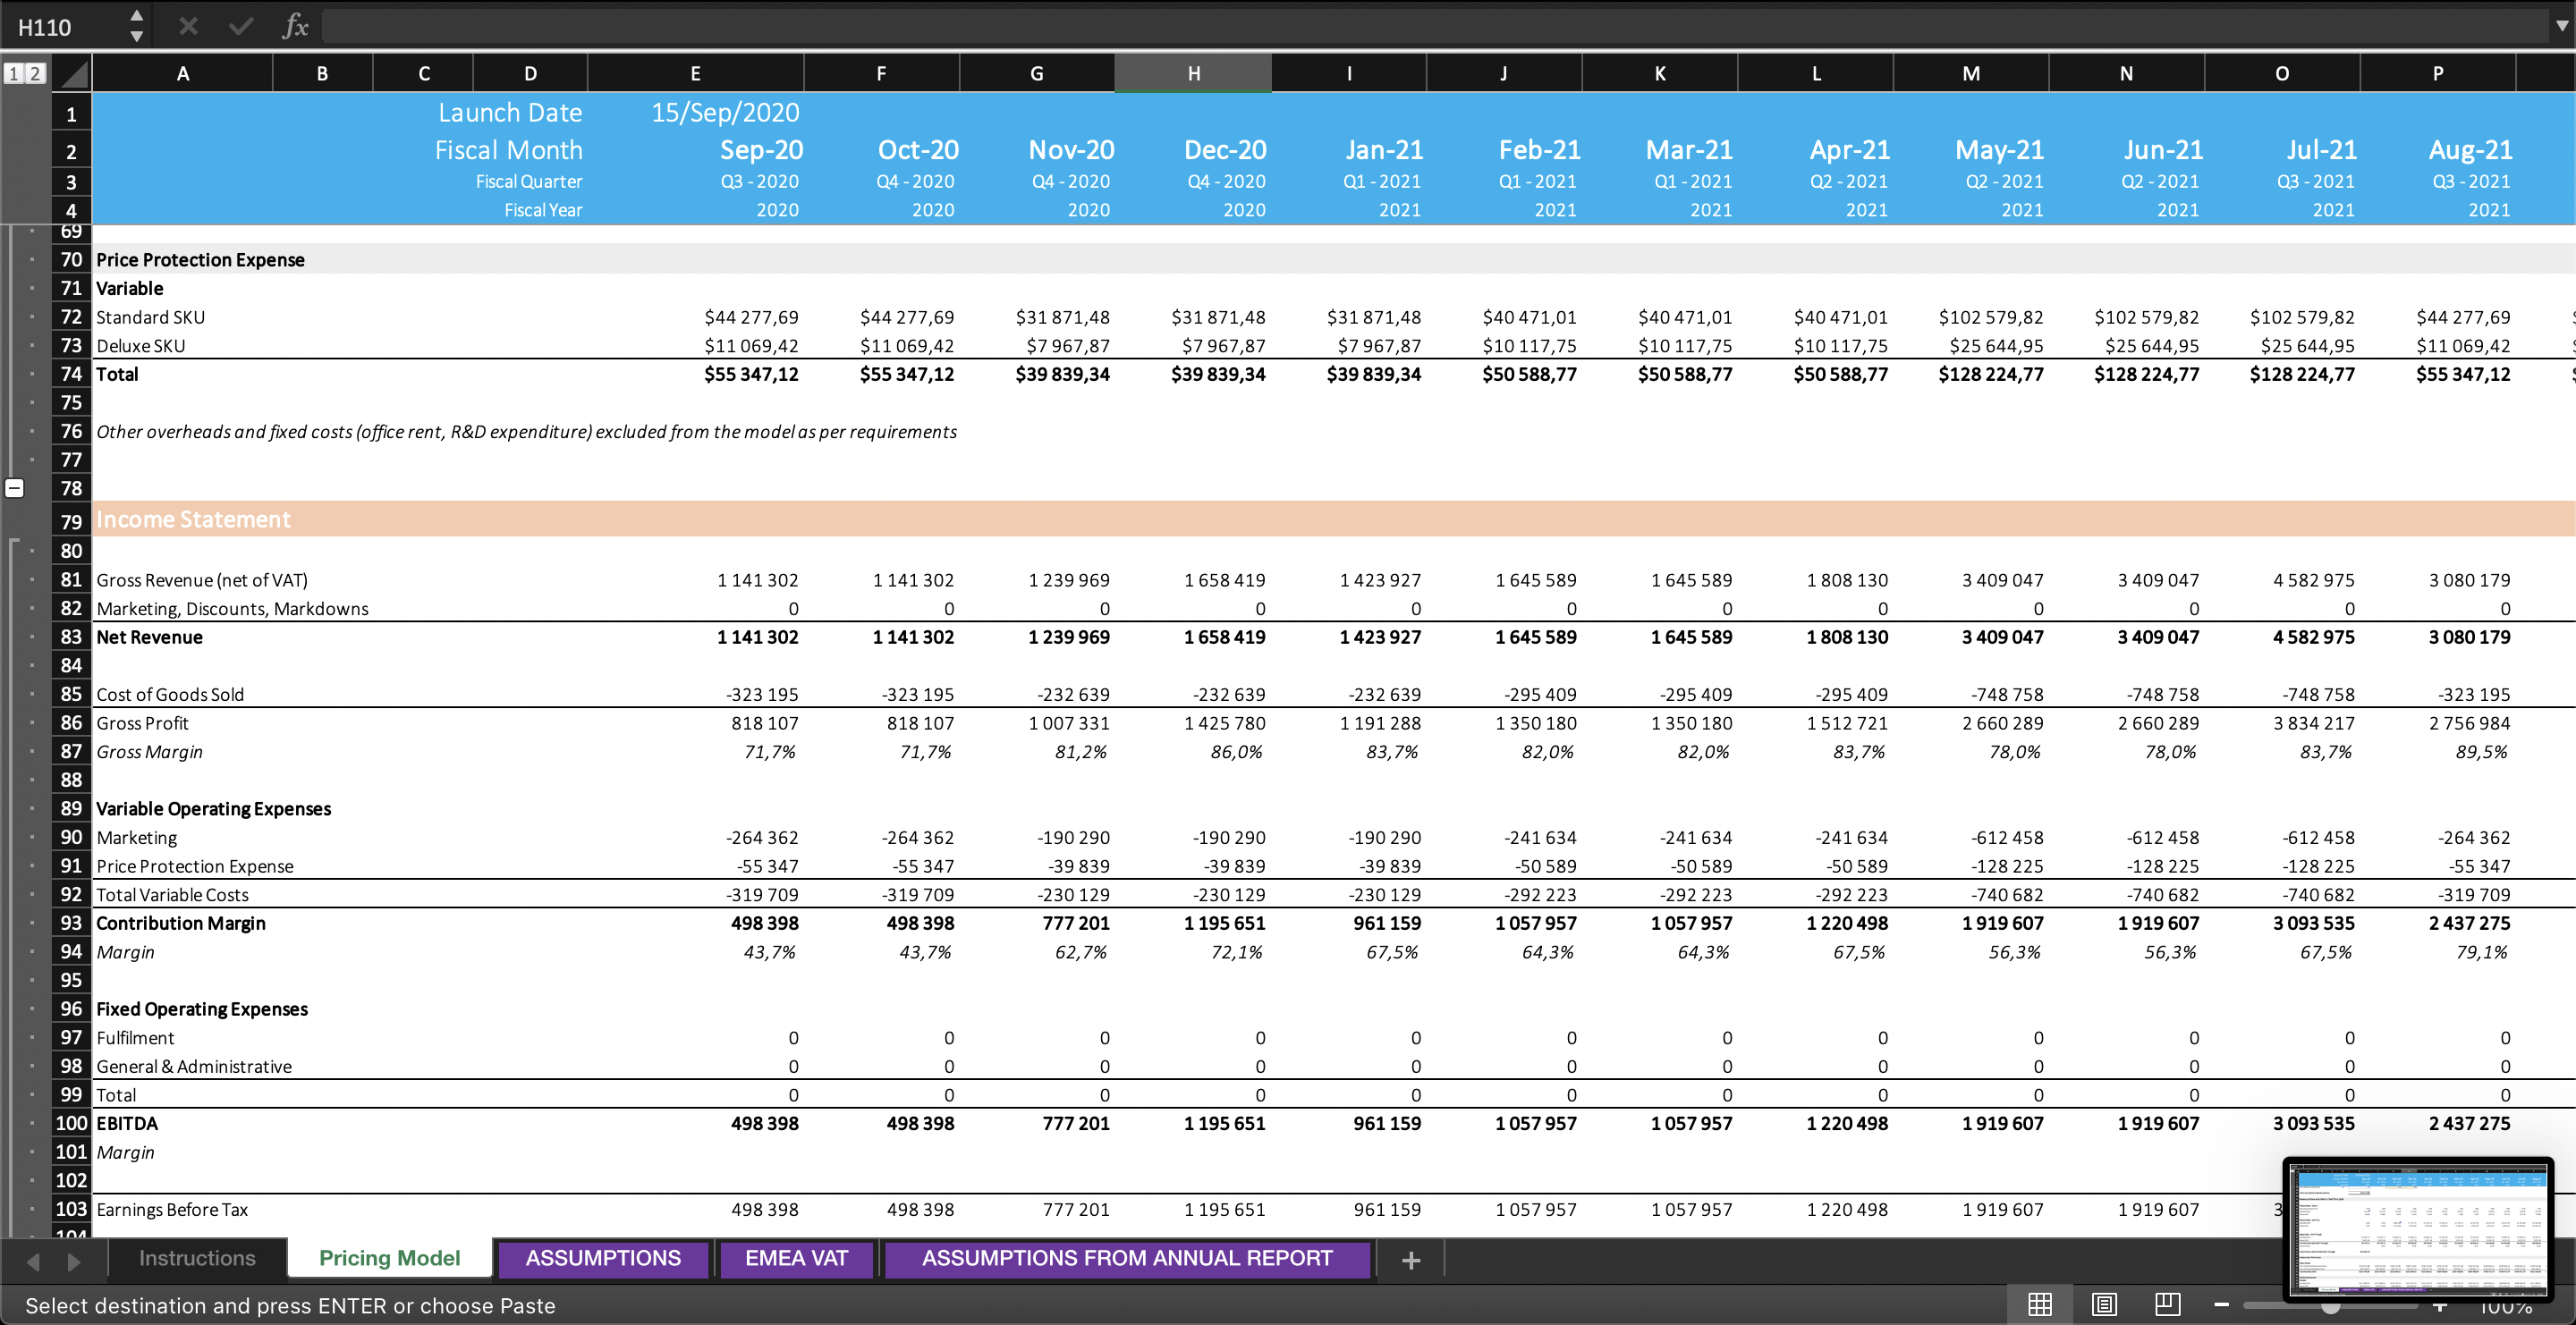The height and width of the screenshot is (1325, 2576).
Task: Select outline level 1 button
Action: (x=13, y=73)
